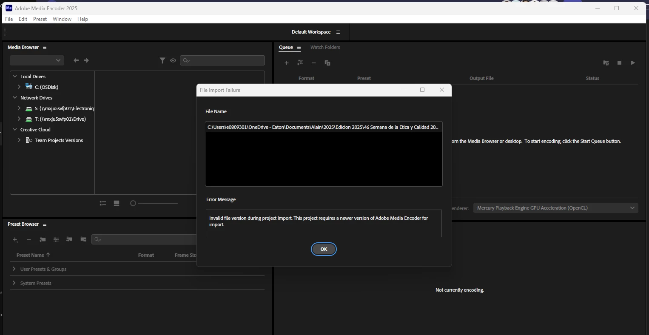649x335 pixels.
Task: Add source to Queue with plus icon
Action: point(287,63)
